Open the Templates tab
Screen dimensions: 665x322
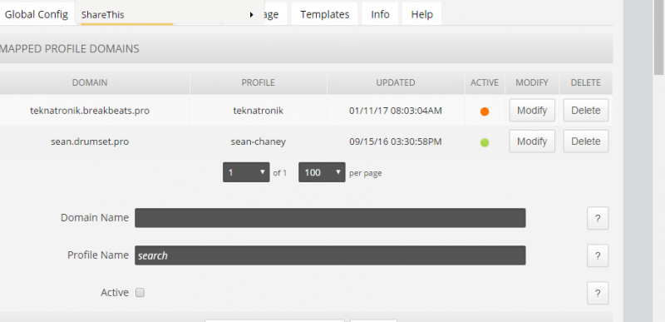point(324,14)
